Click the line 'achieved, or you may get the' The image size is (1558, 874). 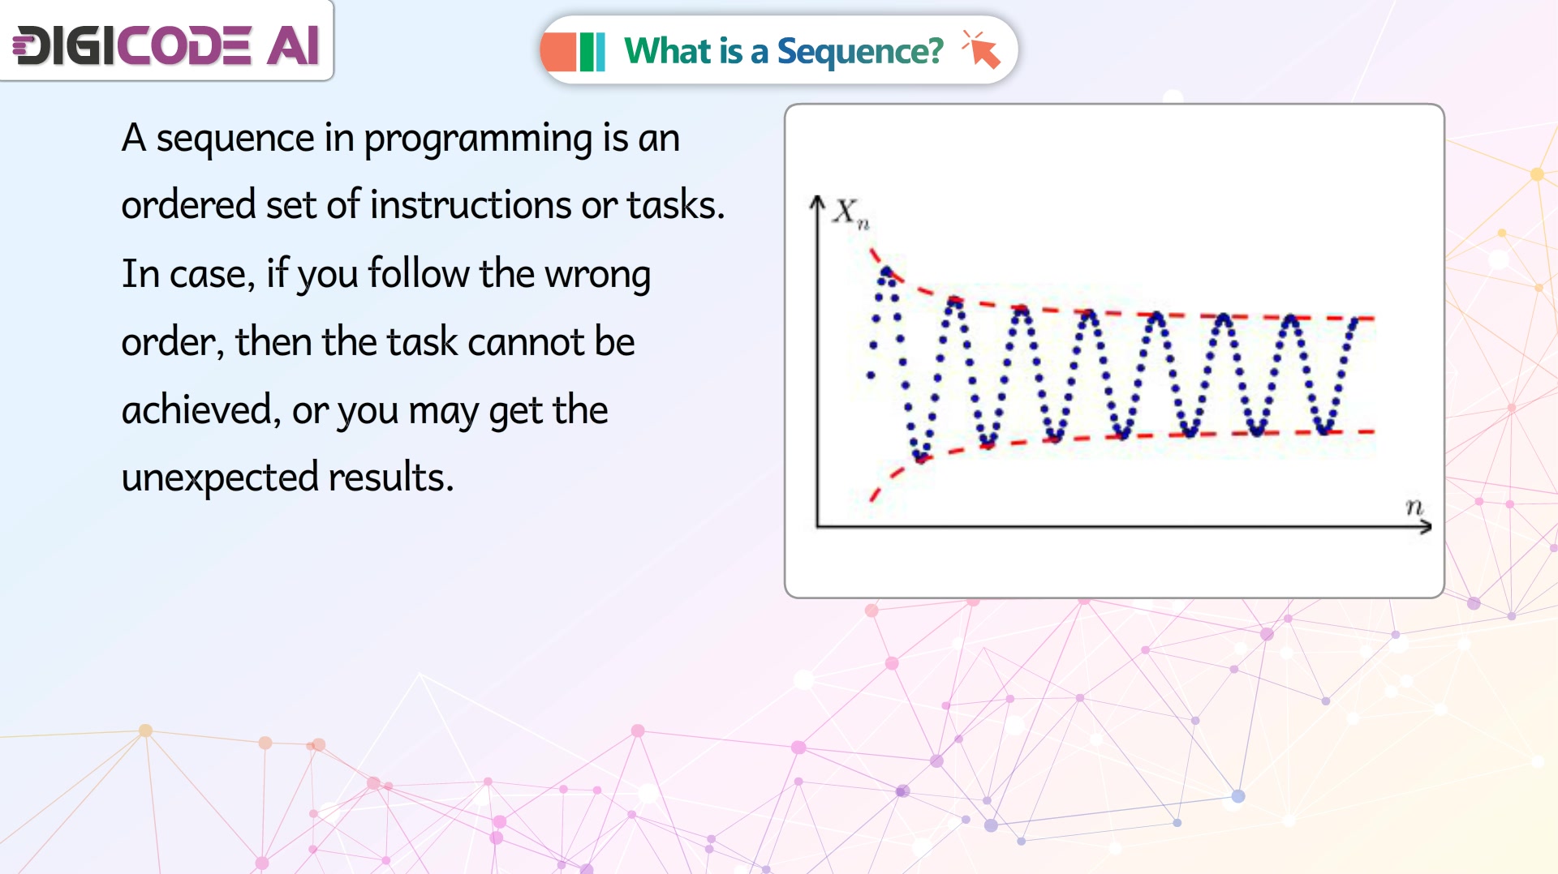pos(364,409)
